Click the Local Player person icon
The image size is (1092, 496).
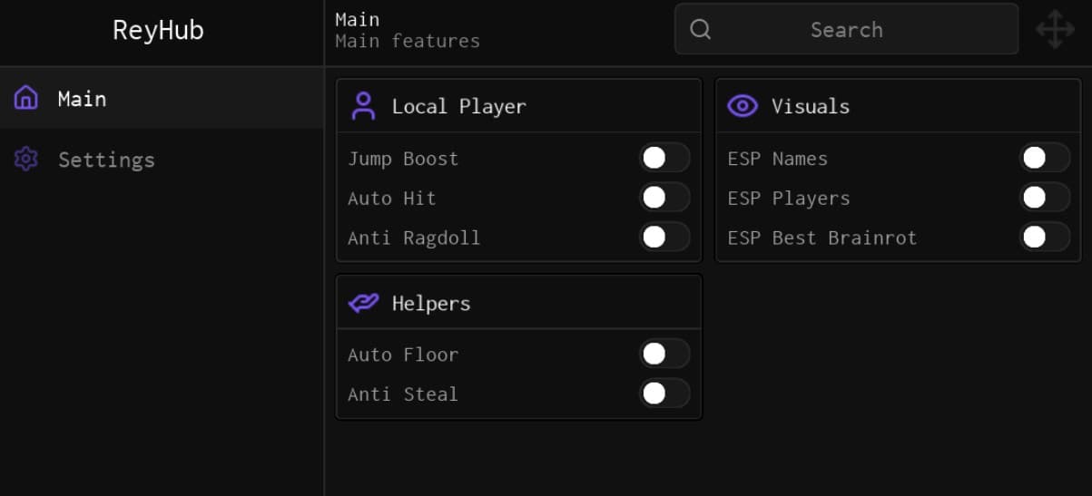click(364, 106)
